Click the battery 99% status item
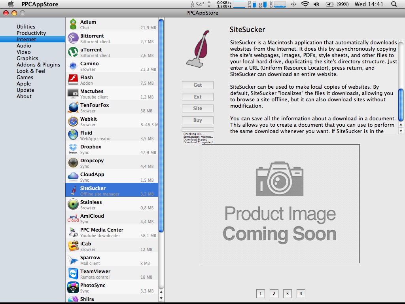This screenshot has width=405, height=304. click(x=337, y=4)
